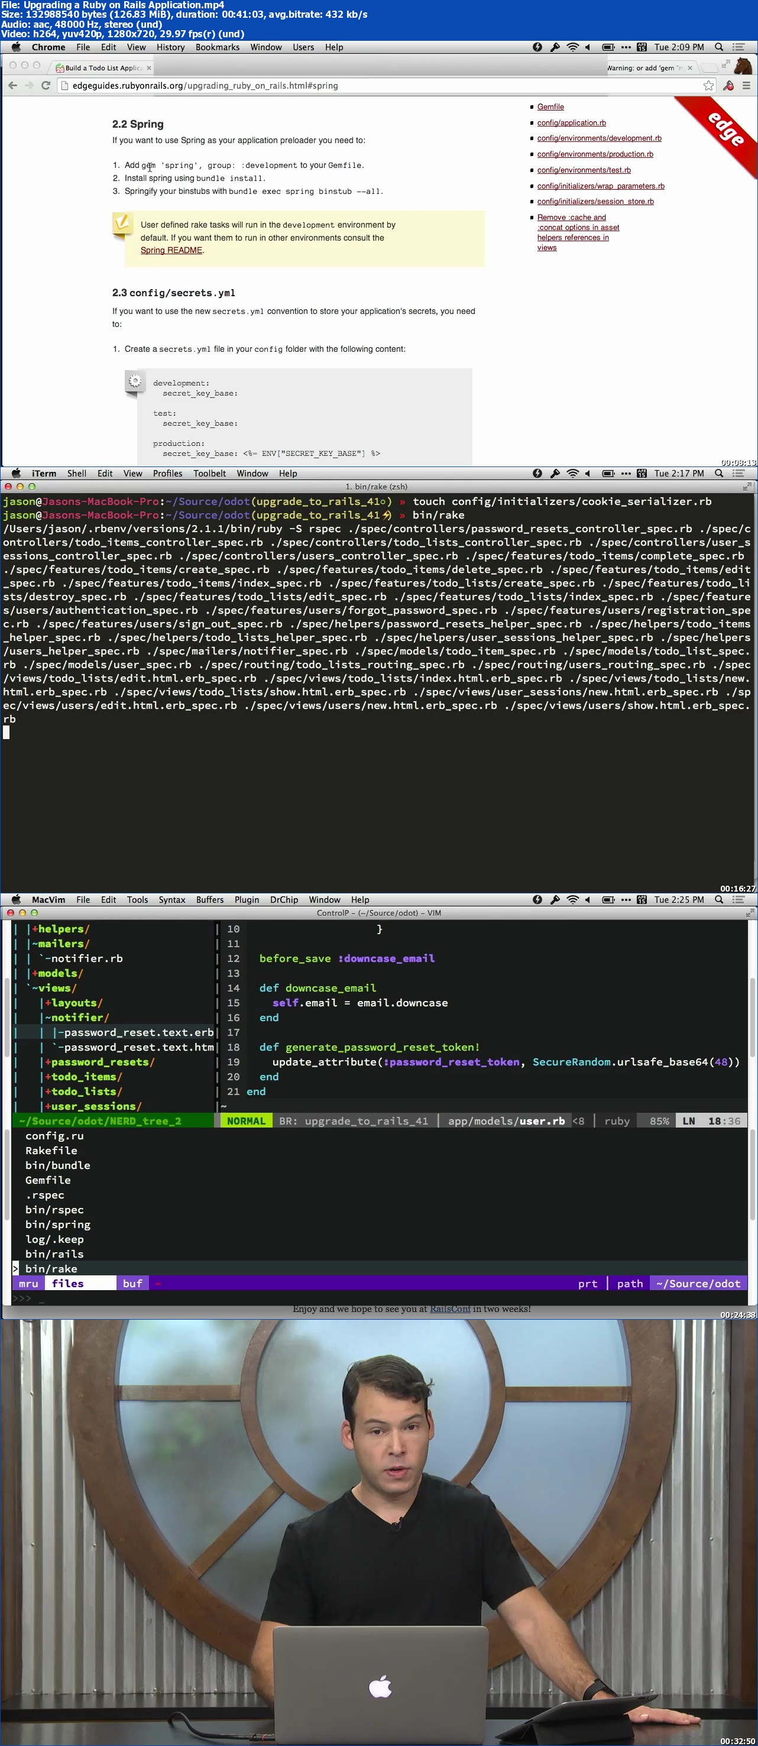Click Wi-Fi icon in Chrome's menu bar
758x1746 pixels.
coord(572,47)
